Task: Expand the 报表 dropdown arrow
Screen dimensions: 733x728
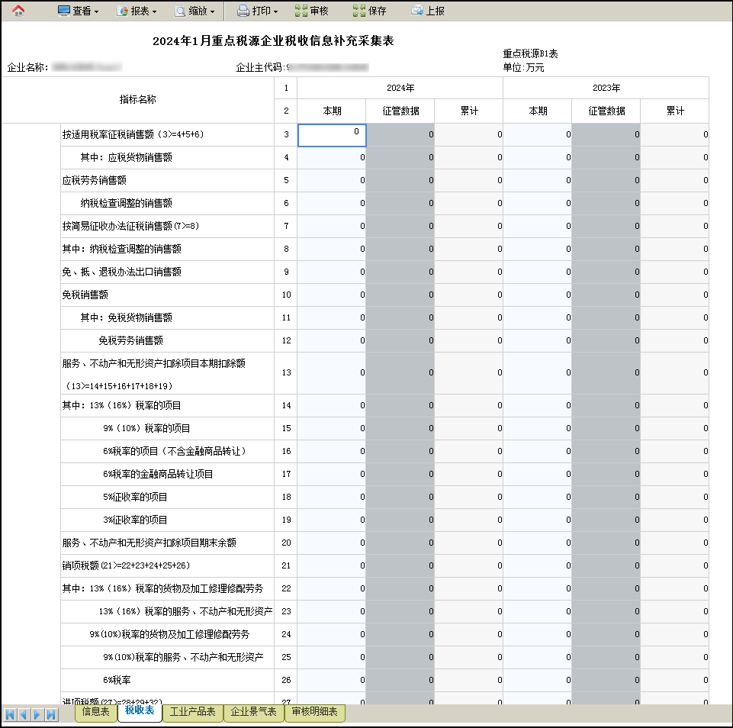Action: pos(155,11)
